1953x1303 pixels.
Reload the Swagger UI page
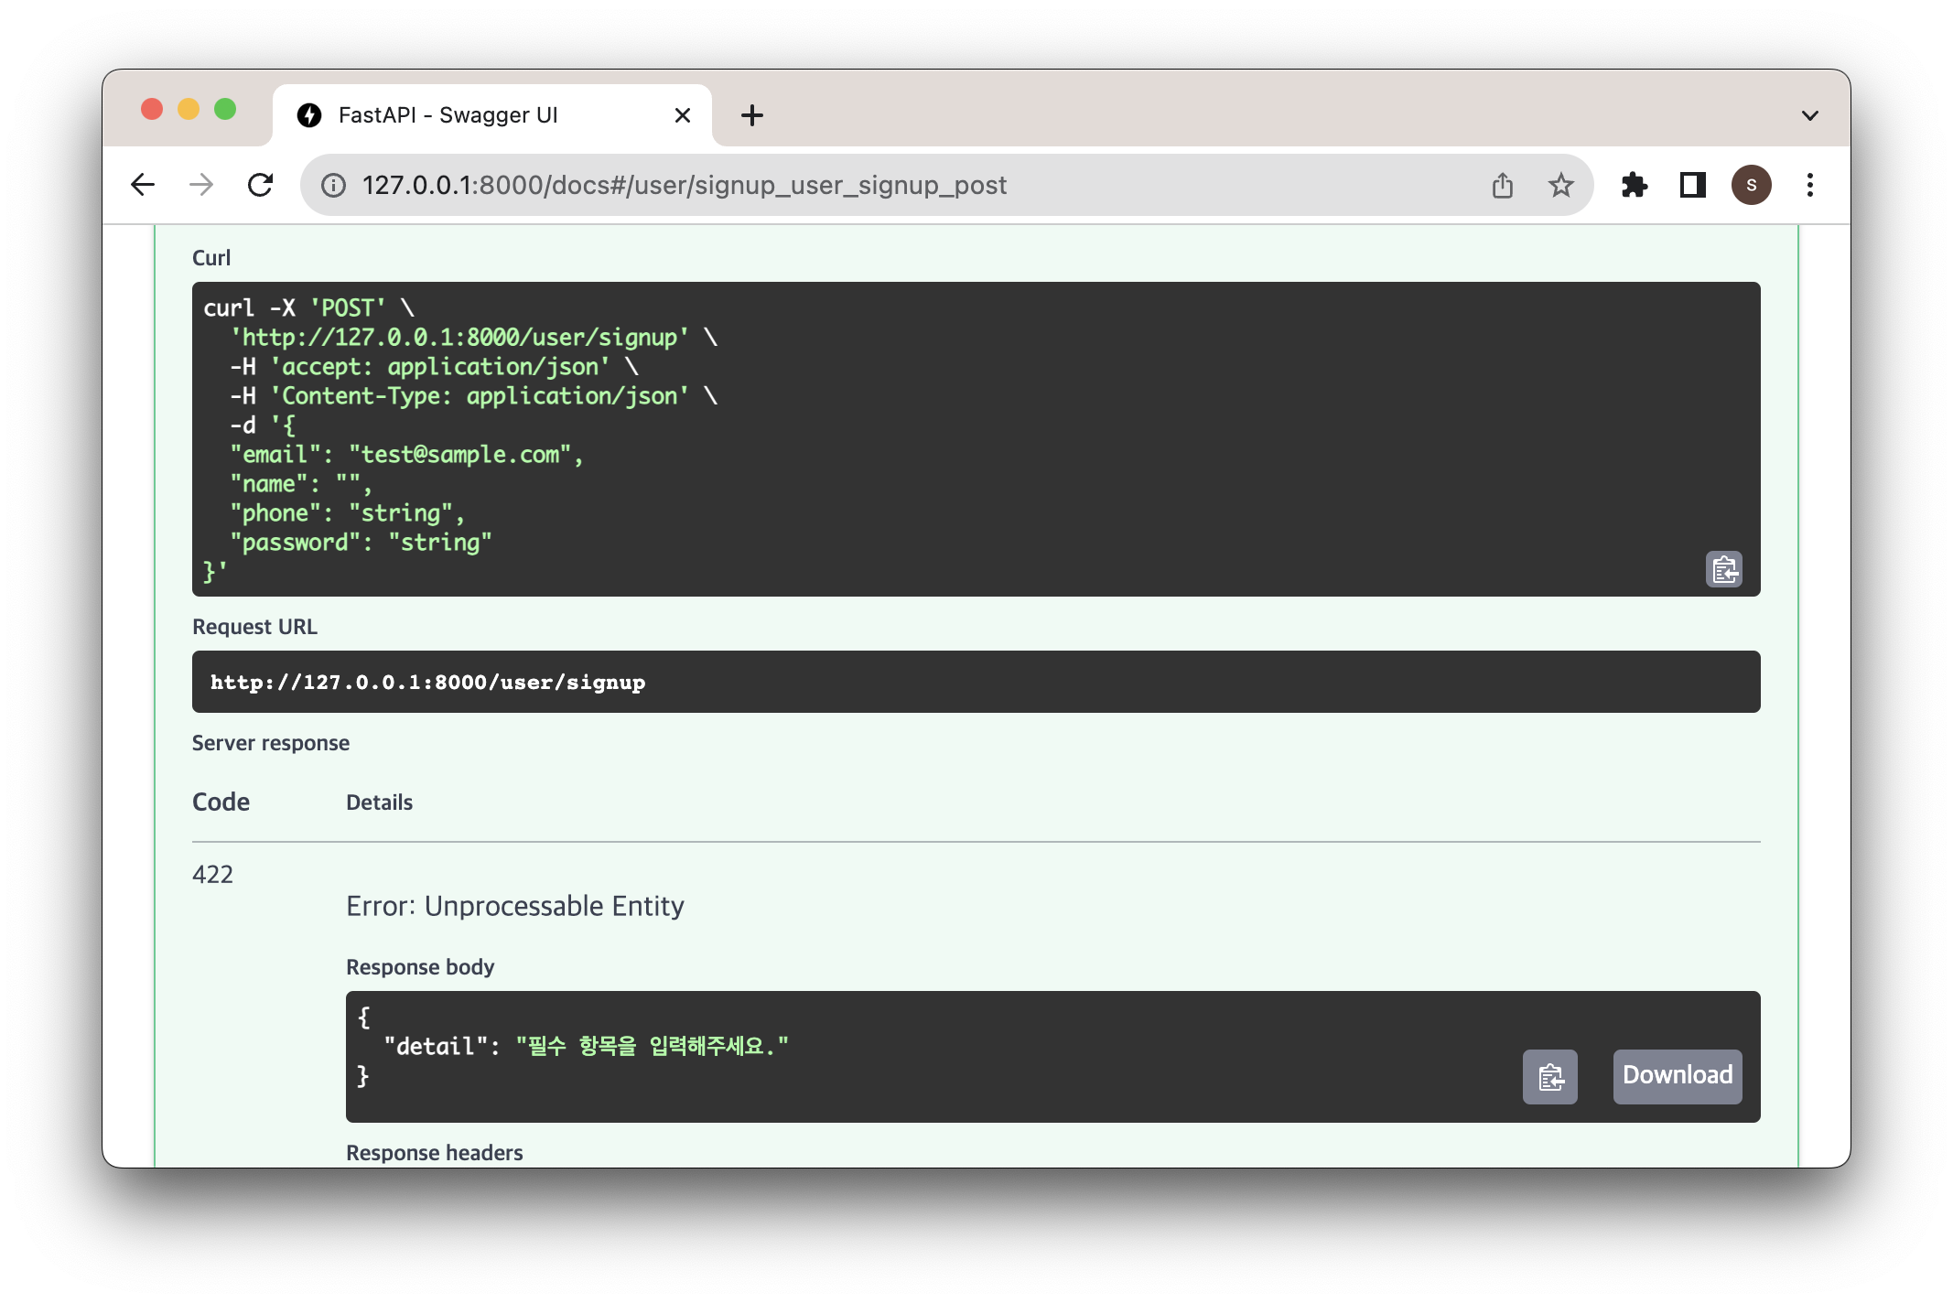(x=261, y=186)
